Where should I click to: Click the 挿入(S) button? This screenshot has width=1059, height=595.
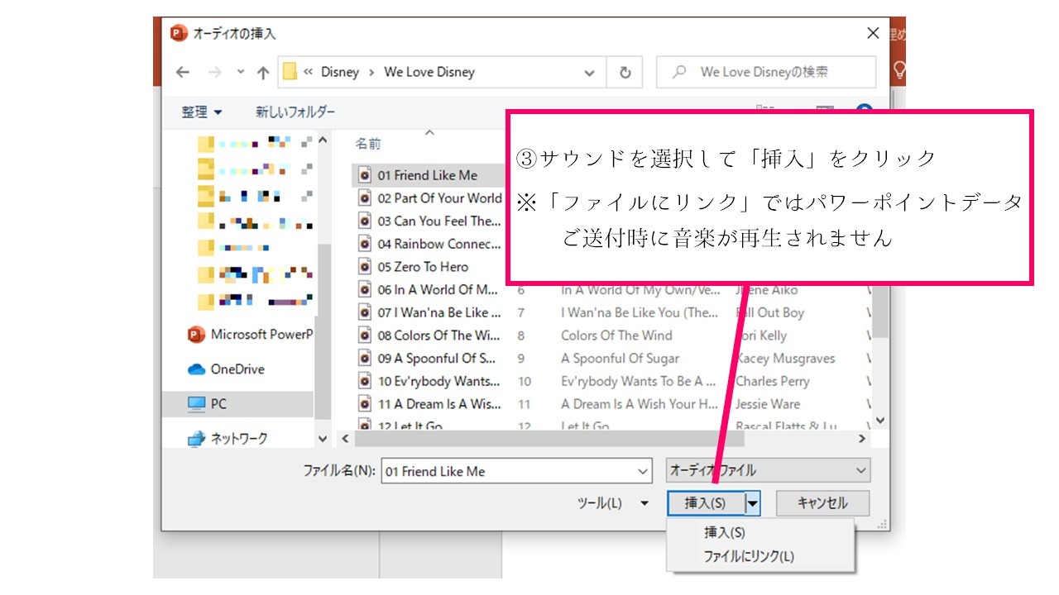tap(706, 502)
